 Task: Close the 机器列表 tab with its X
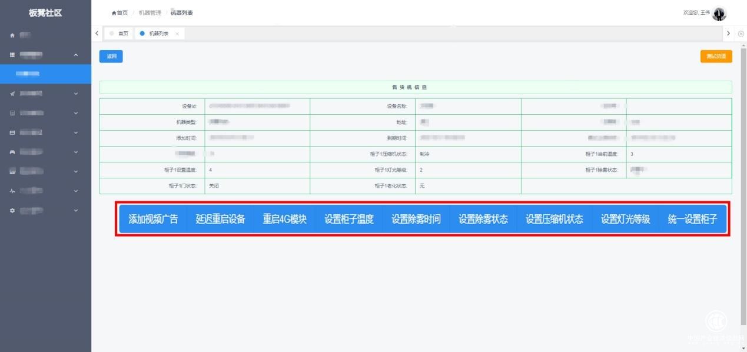[177, 34]
